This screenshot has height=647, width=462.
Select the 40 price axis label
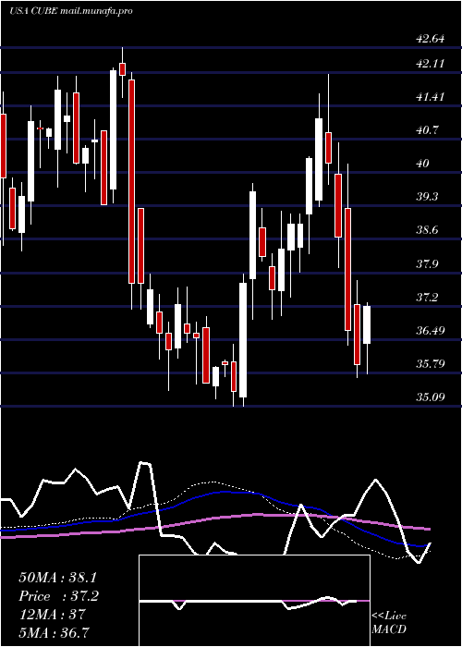[423, 164]
